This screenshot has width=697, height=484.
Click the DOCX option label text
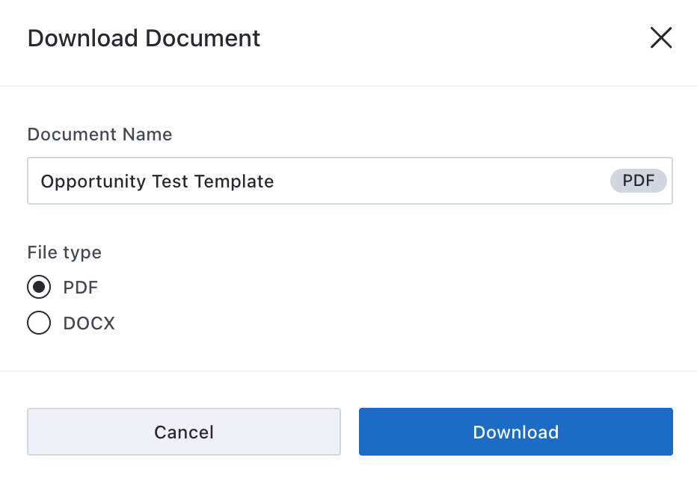click(x=87, y=323)
